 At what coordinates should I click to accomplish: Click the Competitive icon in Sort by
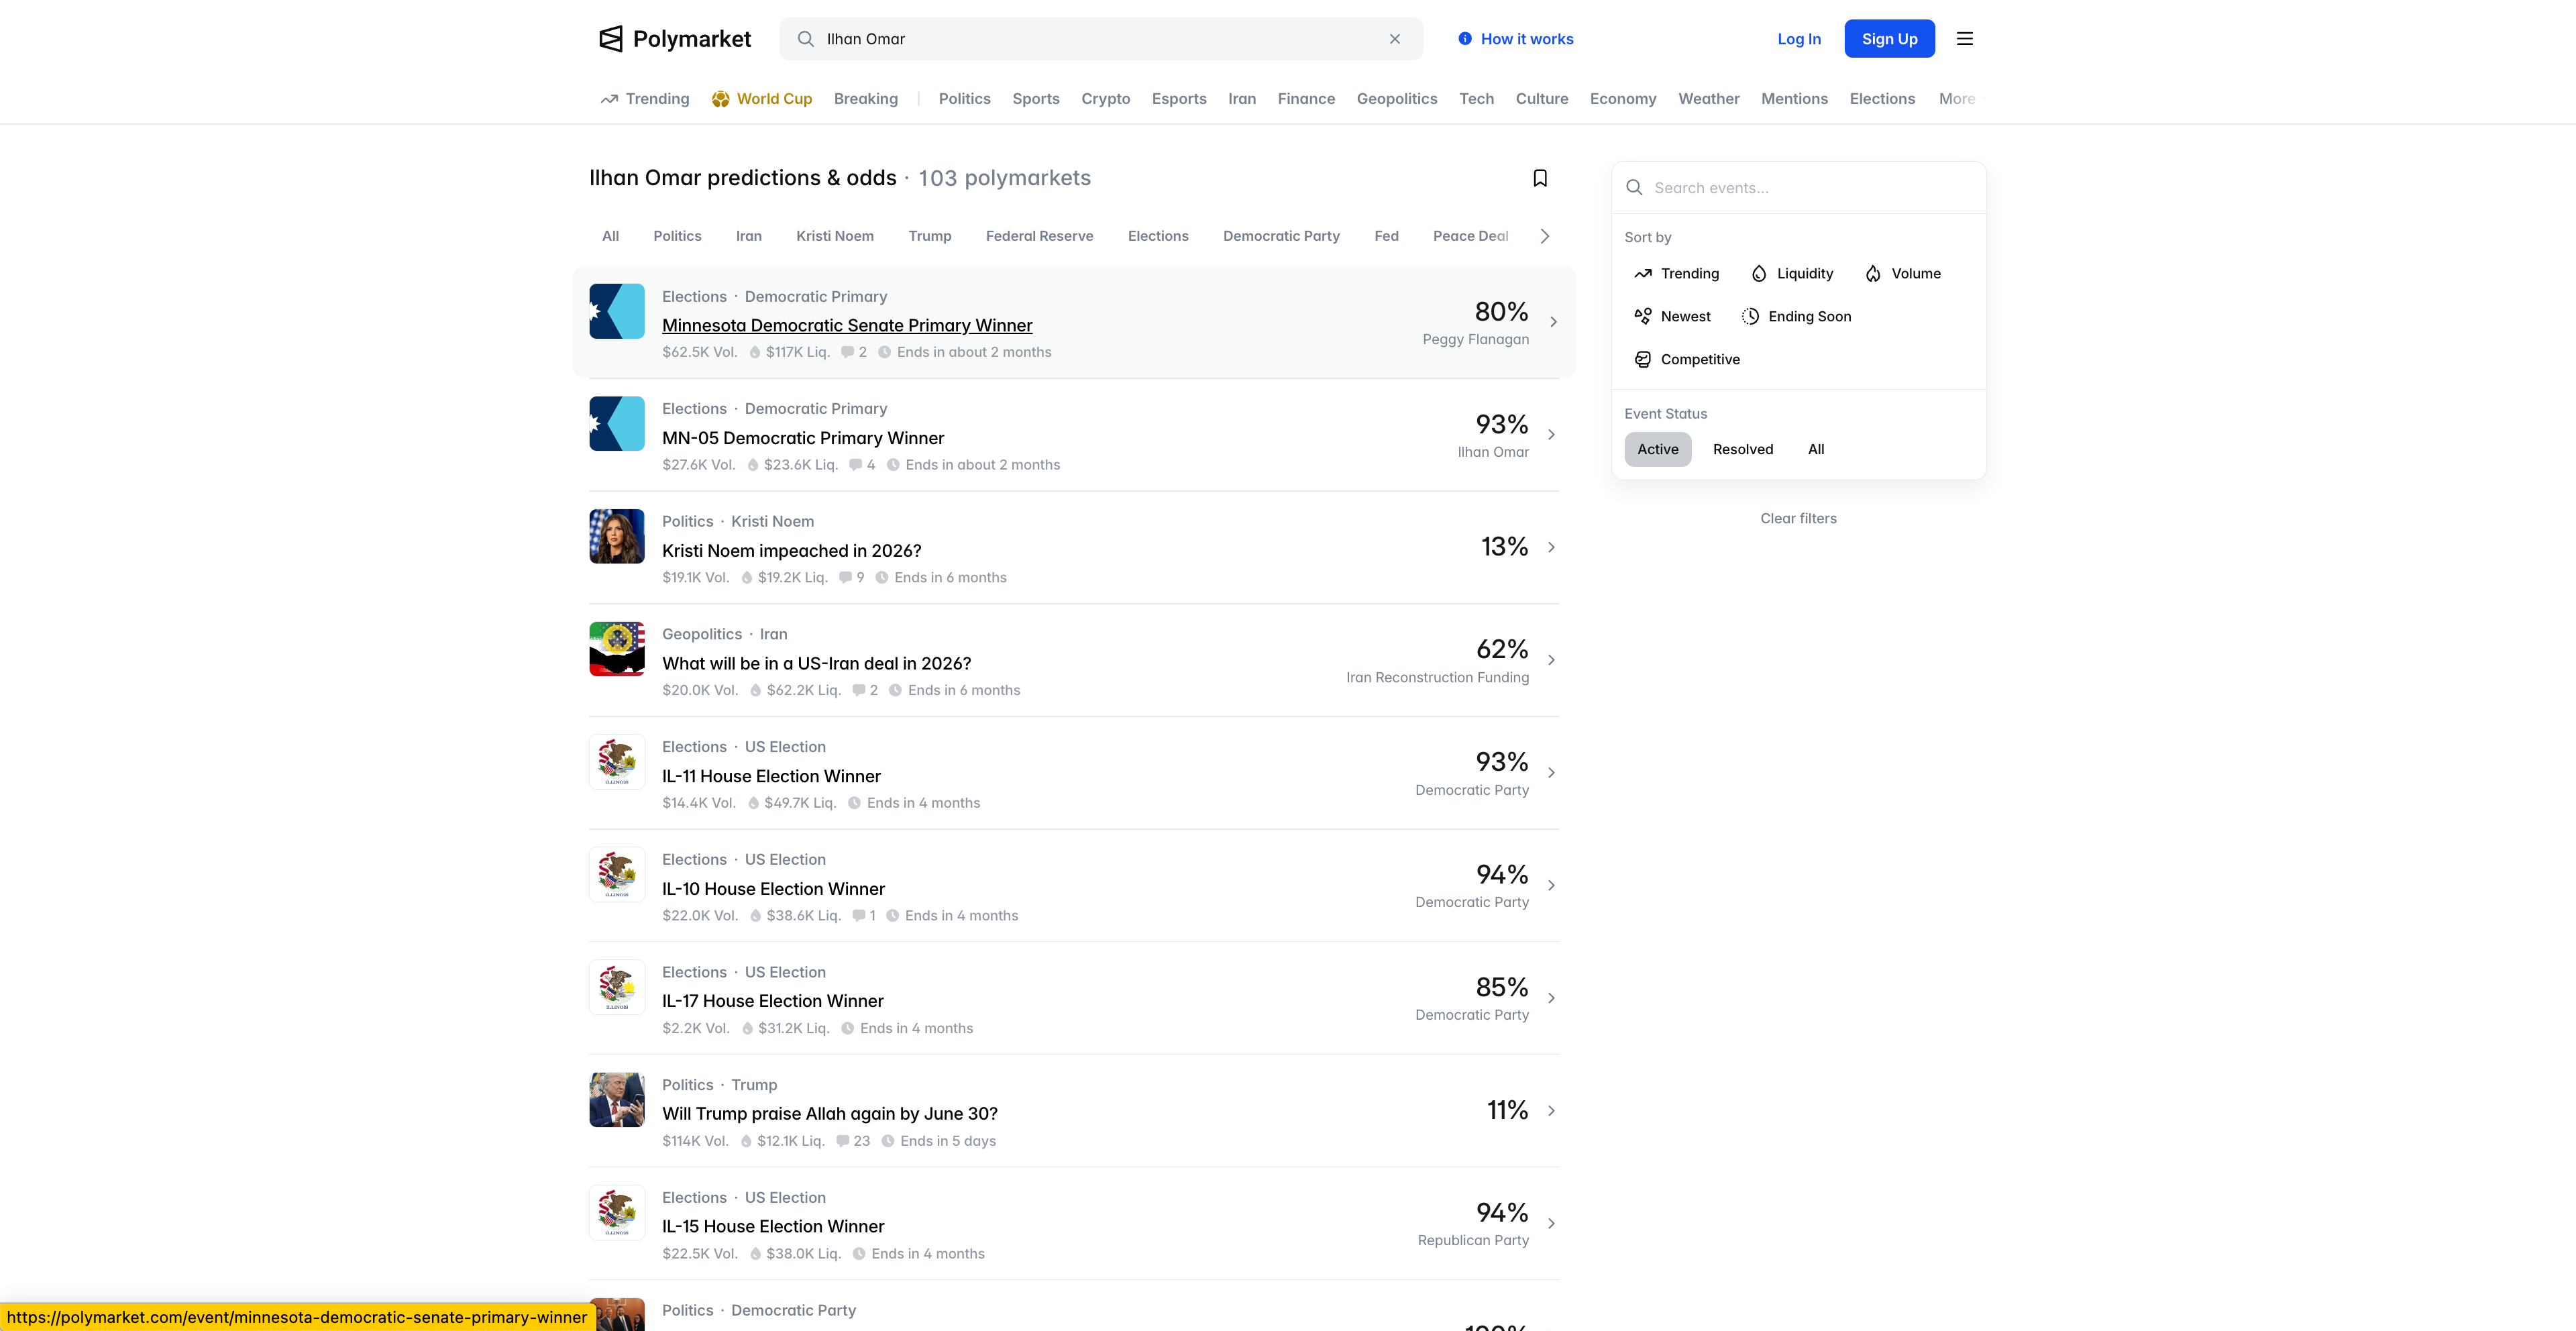coord(1642,360)
